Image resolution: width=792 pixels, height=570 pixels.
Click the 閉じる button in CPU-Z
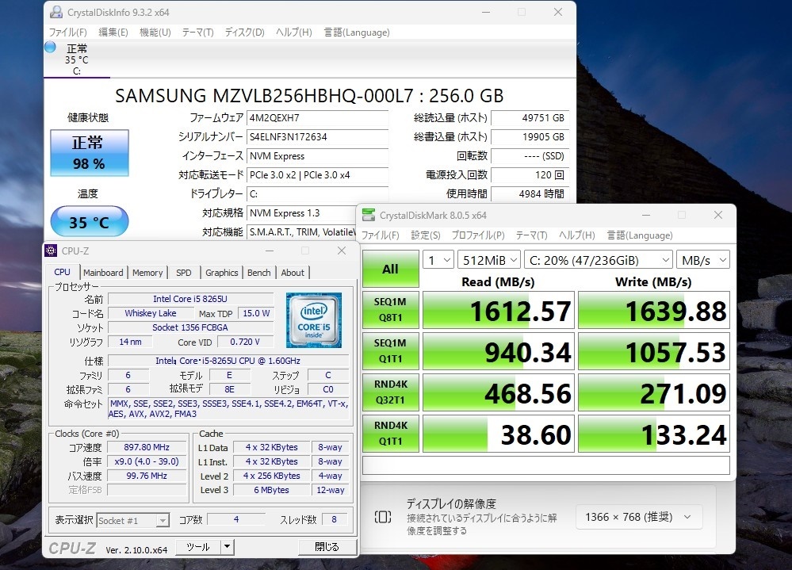[327, 547]
